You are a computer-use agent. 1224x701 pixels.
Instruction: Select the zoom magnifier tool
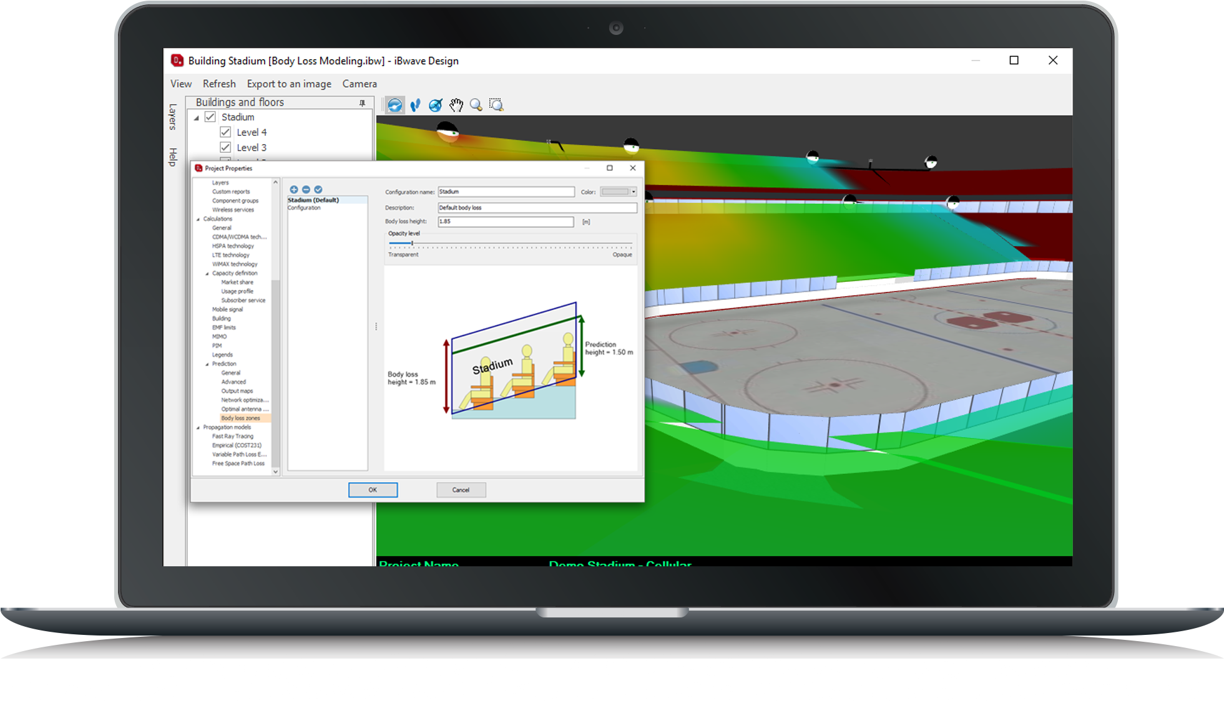click(476, 105)
